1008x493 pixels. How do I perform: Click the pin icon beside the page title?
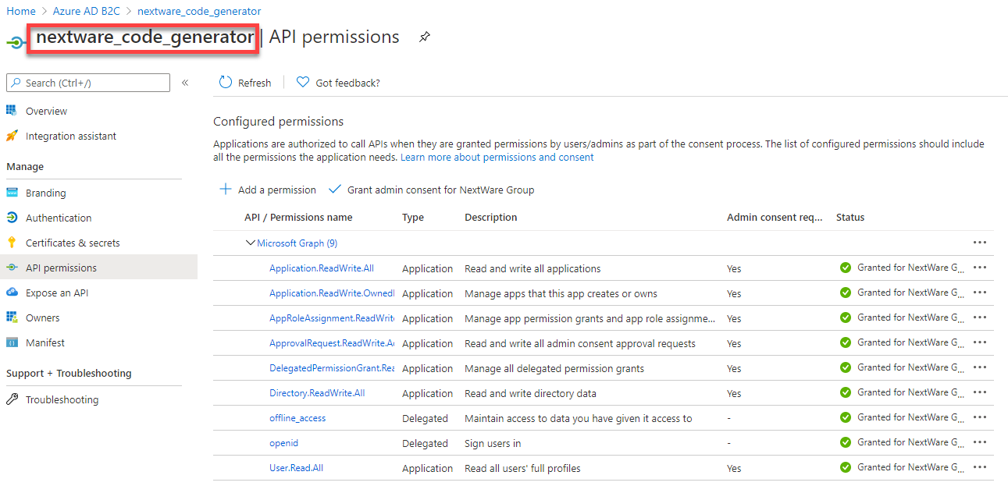point(425,37)
